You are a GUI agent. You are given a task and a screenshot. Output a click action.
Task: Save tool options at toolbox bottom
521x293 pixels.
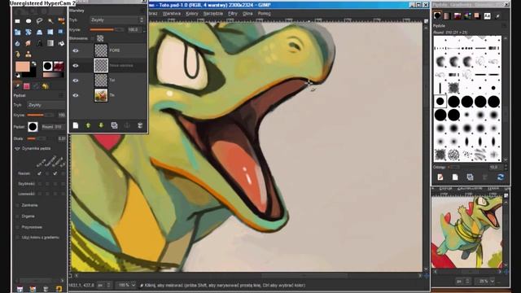pyautogui.click(x=20, y=289)
